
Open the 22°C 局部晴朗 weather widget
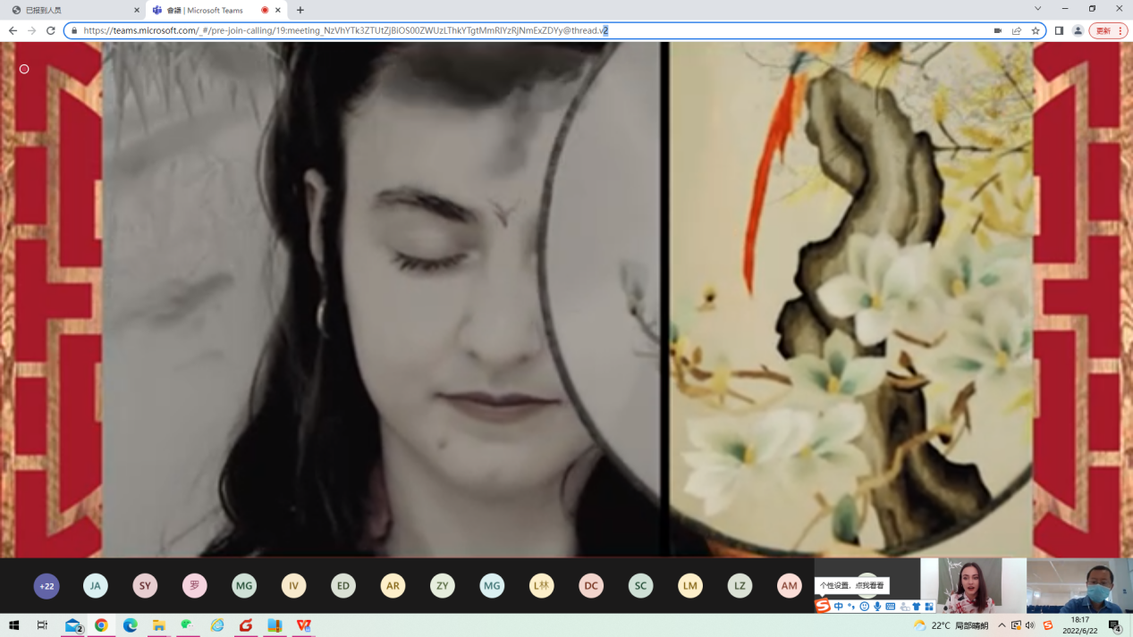950,625
